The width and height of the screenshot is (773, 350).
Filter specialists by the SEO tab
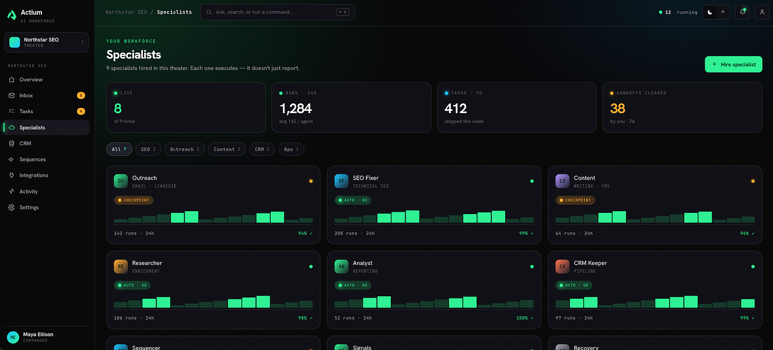point(149,149)
